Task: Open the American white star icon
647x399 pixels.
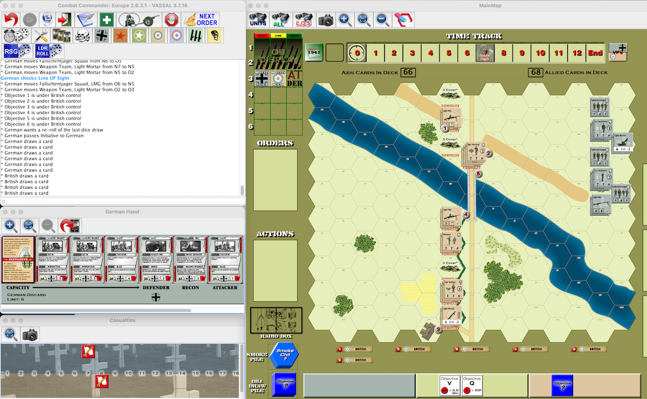Action: pyautogui.click(x=140, y=36)
